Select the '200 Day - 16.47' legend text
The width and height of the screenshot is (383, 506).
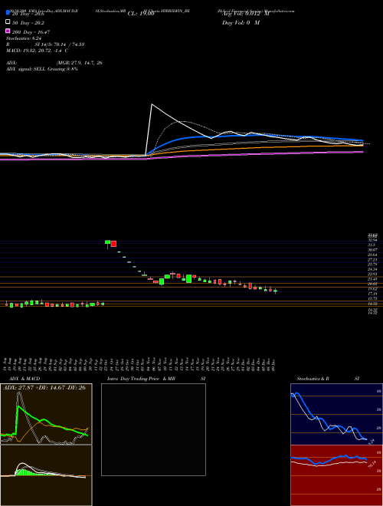click(x=31, y=32)
